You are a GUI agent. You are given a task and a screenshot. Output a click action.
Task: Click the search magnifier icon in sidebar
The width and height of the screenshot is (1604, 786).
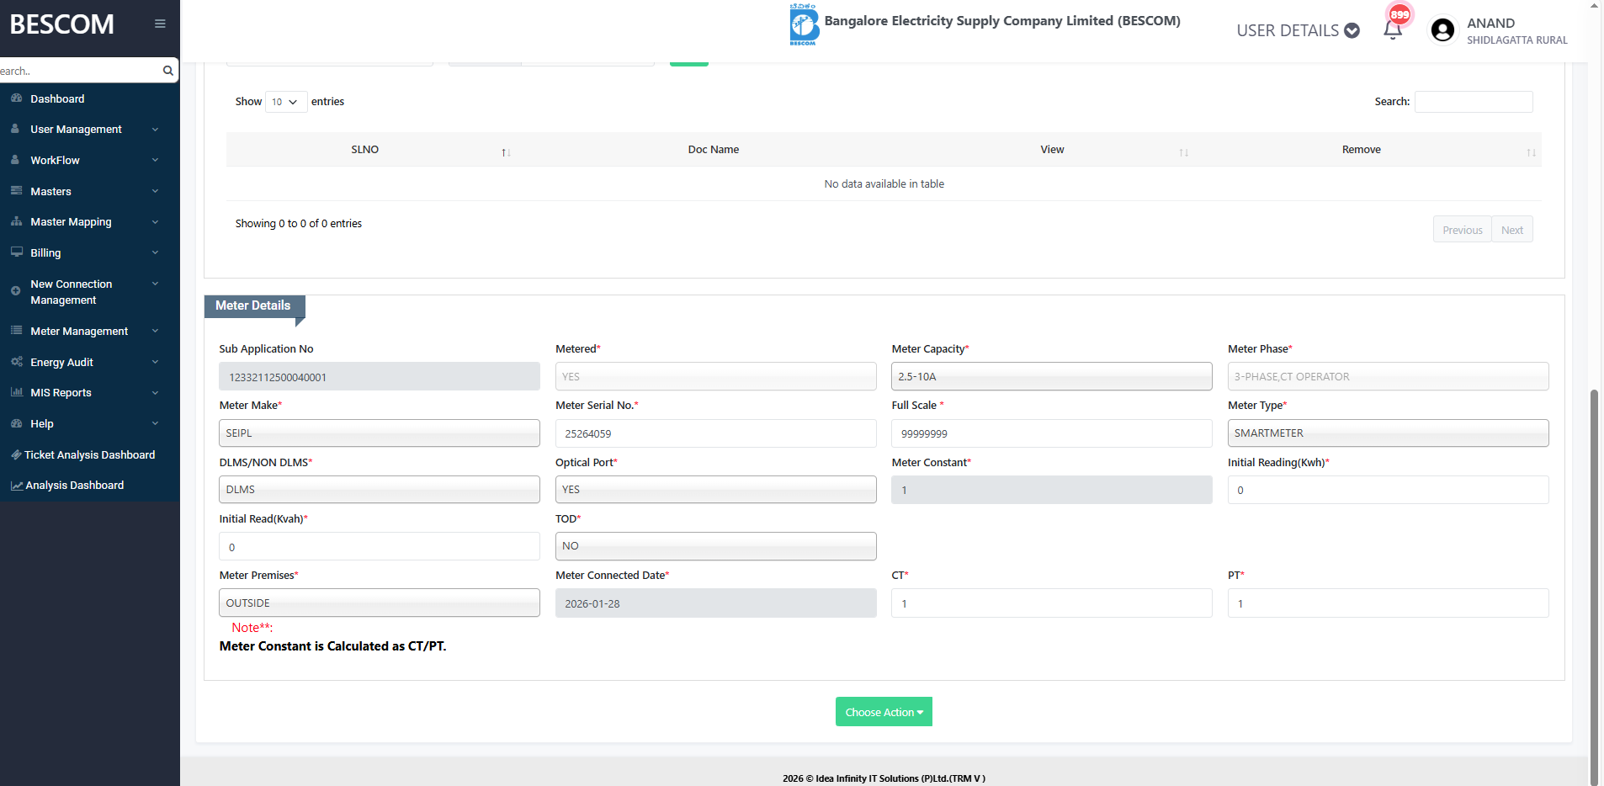tap(168, 71)
